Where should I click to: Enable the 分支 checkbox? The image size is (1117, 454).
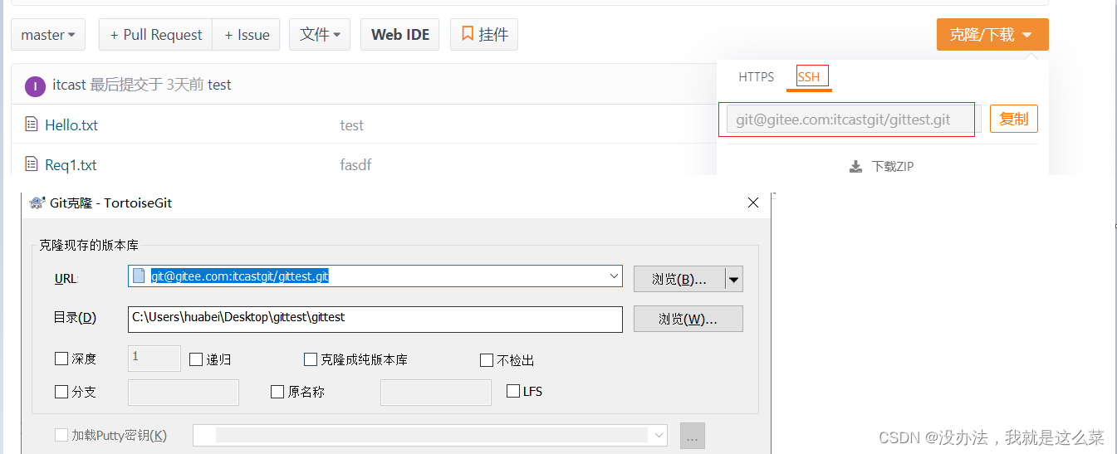(x=61, y=392)
